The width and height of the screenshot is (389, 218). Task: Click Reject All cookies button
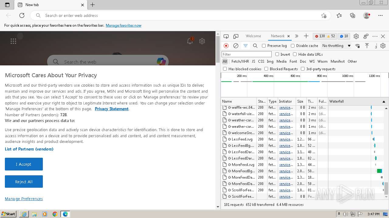click(x=24, y=182)
